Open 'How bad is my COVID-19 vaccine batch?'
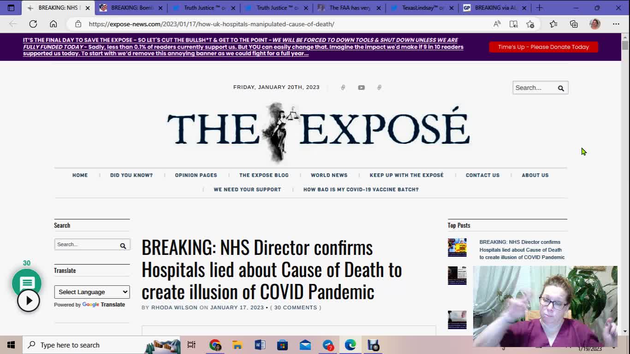Screen dimensions: 630x354 click(361, 189)
